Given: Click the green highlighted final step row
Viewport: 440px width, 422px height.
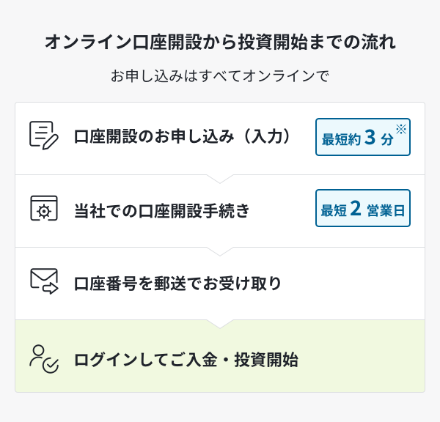Looking at the screenshot, I should click(x=220, y=356).
